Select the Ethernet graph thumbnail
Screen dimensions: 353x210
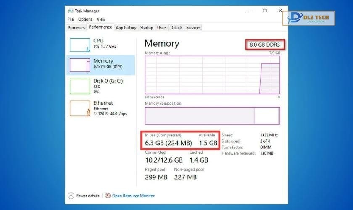(x=80, y=108)
